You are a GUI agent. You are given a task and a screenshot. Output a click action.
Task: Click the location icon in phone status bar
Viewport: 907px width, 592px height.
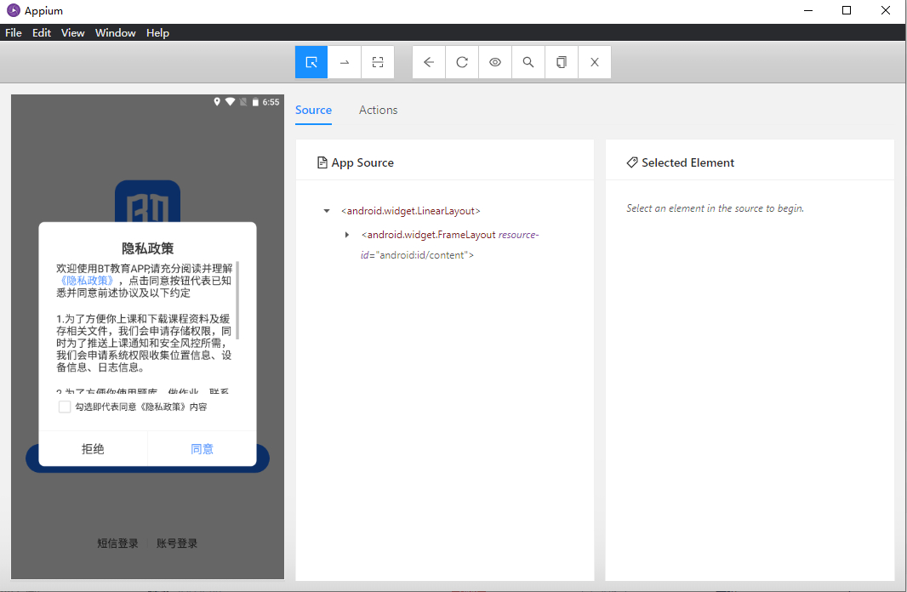217,102
